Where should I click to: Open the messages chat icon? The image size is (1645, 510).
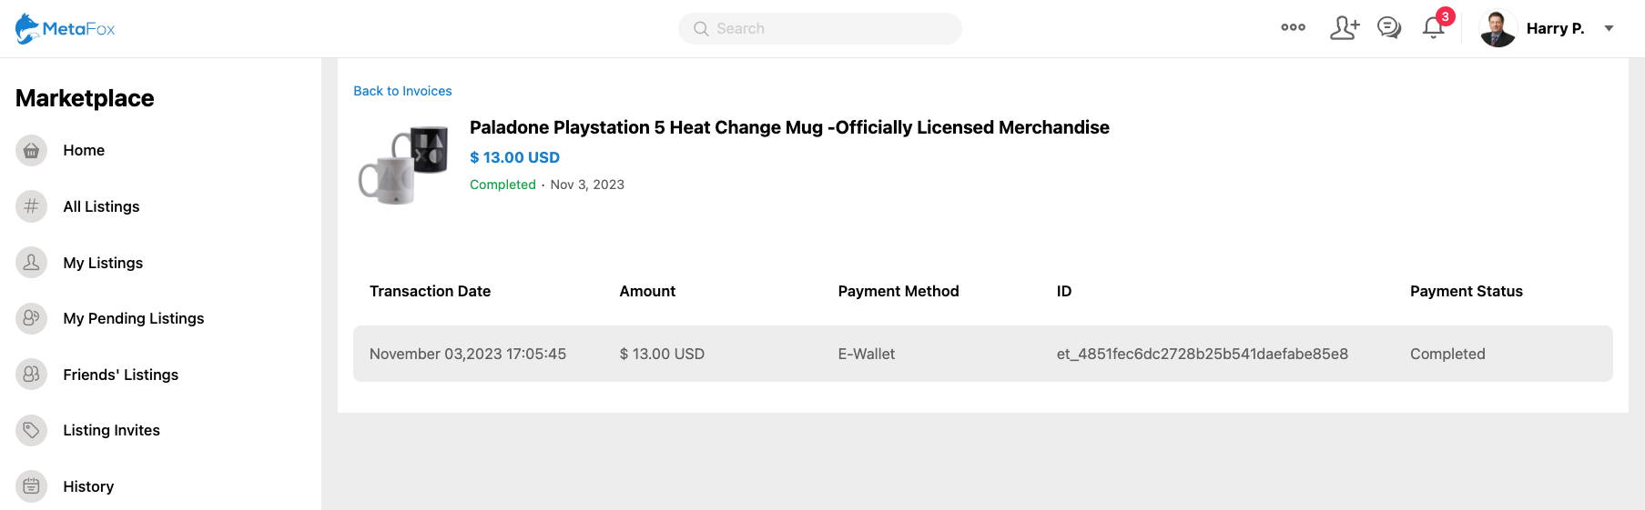click(1388, 28)
